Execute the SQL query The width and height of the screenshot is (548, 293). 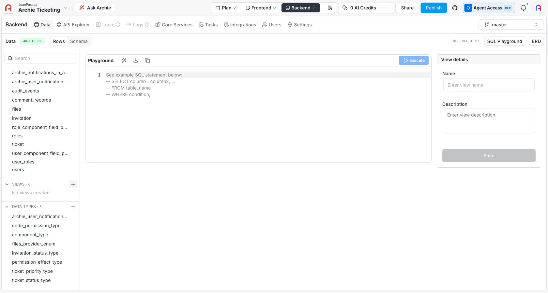(414, 61)
